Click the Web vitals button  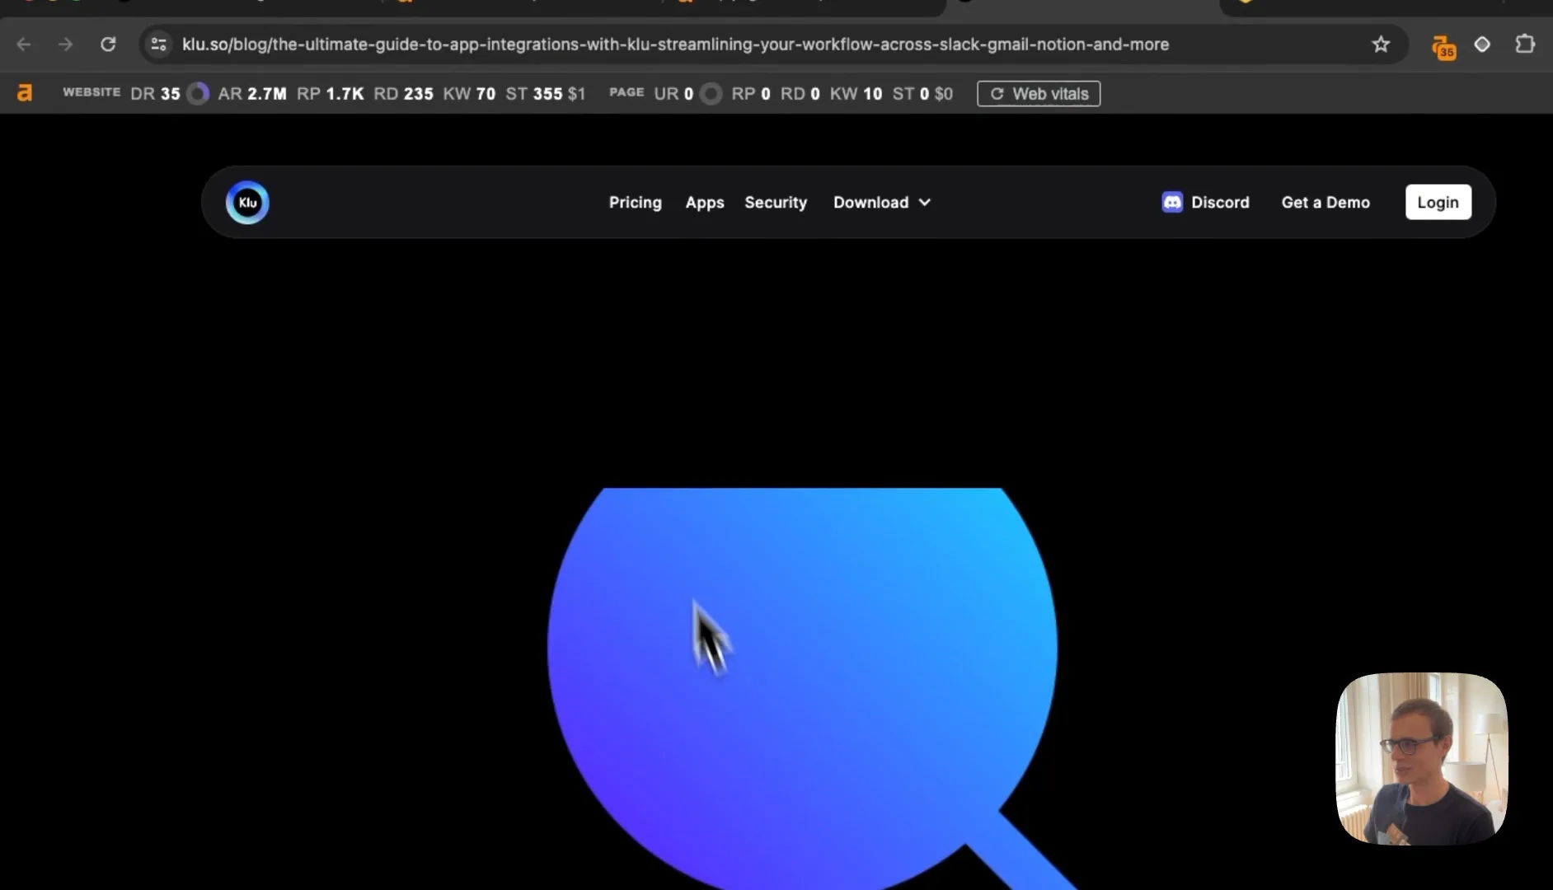pos(1039,94)
